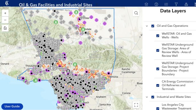Viewport: 196px width, 110px height.
Task: Open the map search tool
Action: point(136,13)
